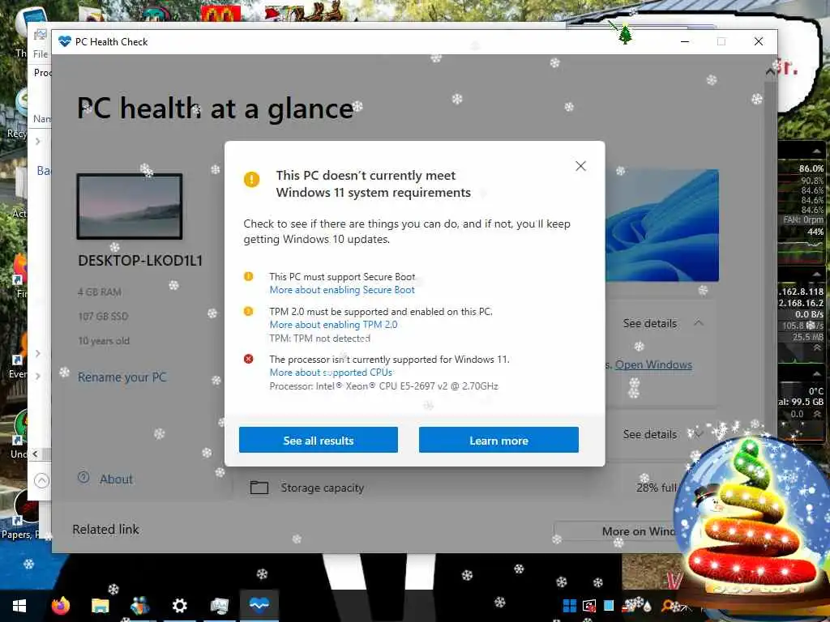Click the Storage capacity folder icon
This screenshot has height=622, width=830.
[259, 487]
